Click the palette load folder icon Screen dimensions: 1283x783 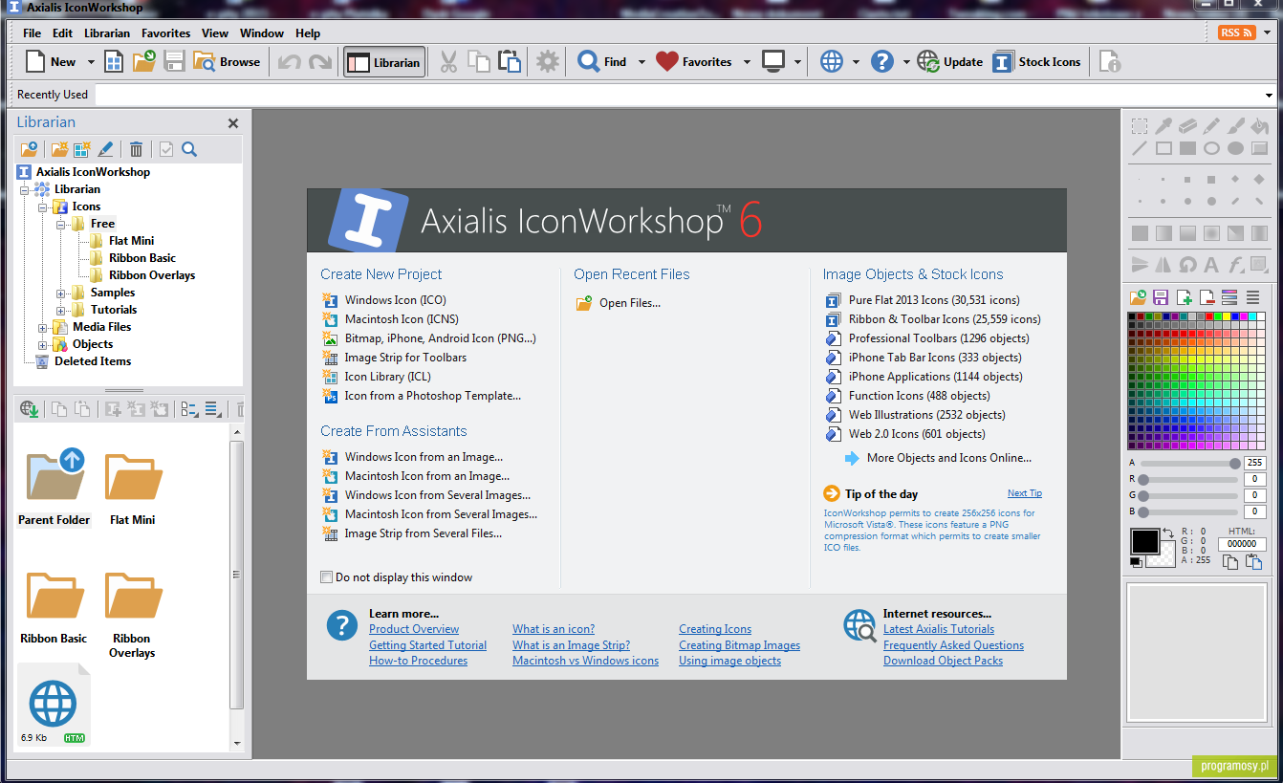pyautogui.click(x=1138, y=297)
